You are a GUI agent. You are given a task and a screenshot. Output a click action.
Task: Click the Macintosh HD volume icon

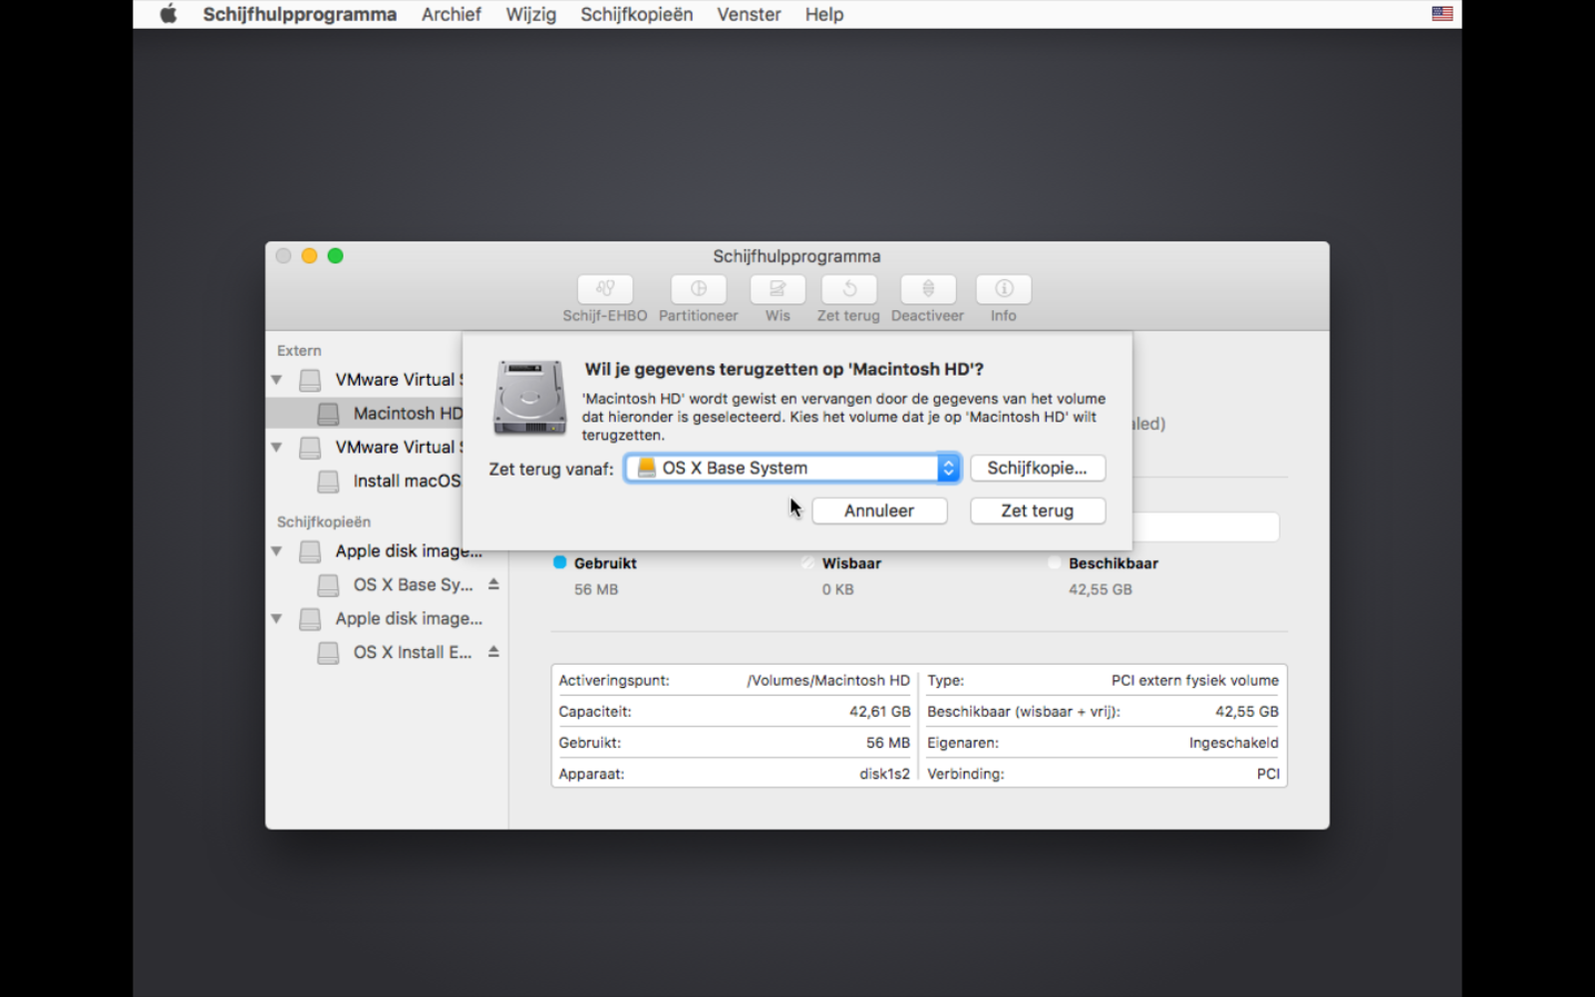tap(328, 414)
